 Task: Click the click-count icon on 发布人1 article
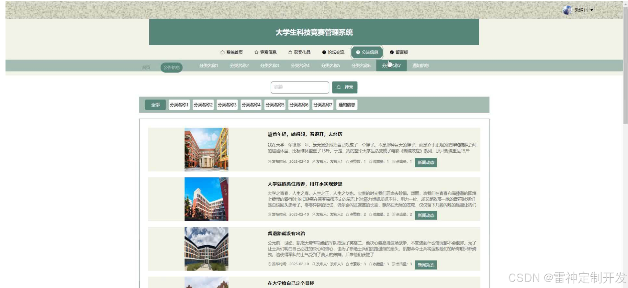(393, 161)
